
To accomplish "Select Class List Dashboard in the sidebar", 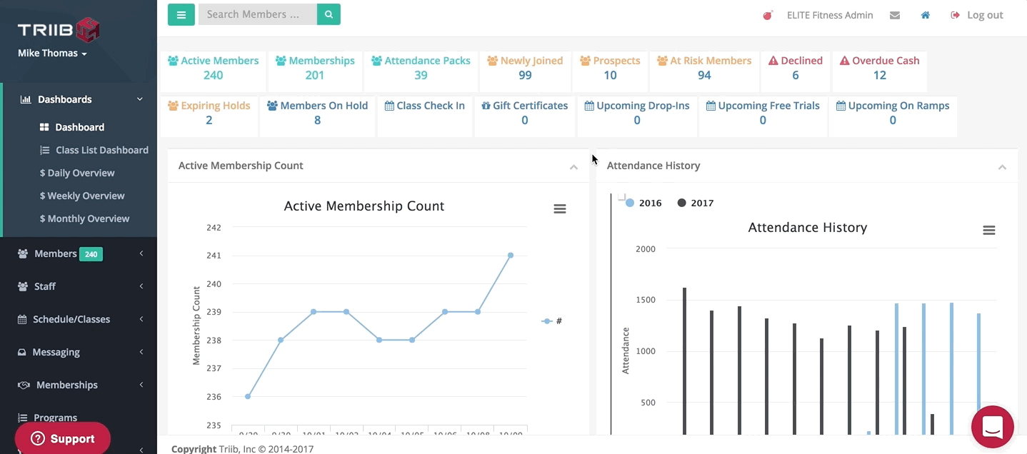I will (x=102, y=150).
